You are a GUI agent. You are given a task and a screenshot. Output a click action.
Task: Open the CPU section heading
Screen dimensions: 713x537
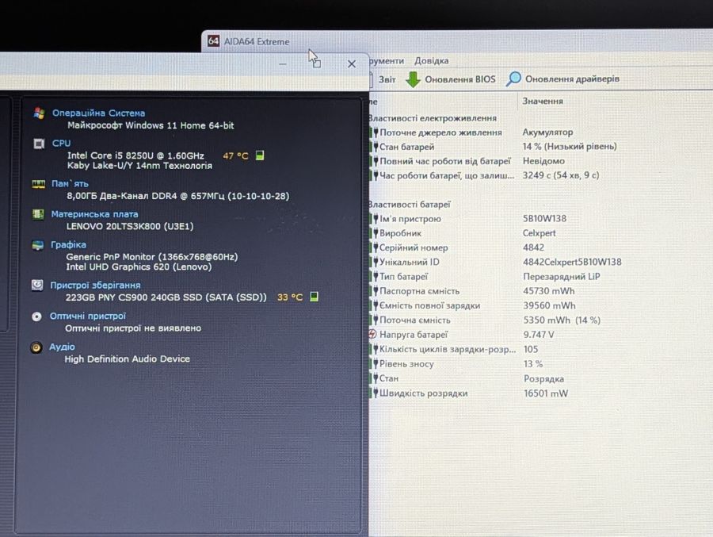click(61, 143)
